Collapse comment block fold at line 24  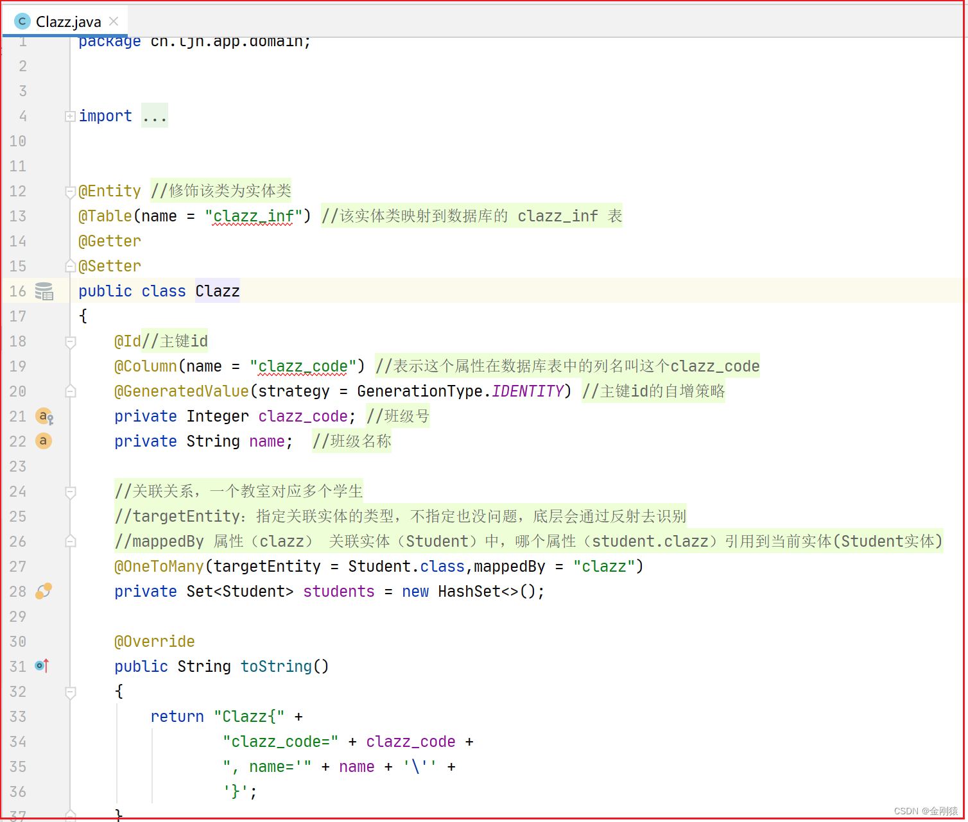click(71, 492)
